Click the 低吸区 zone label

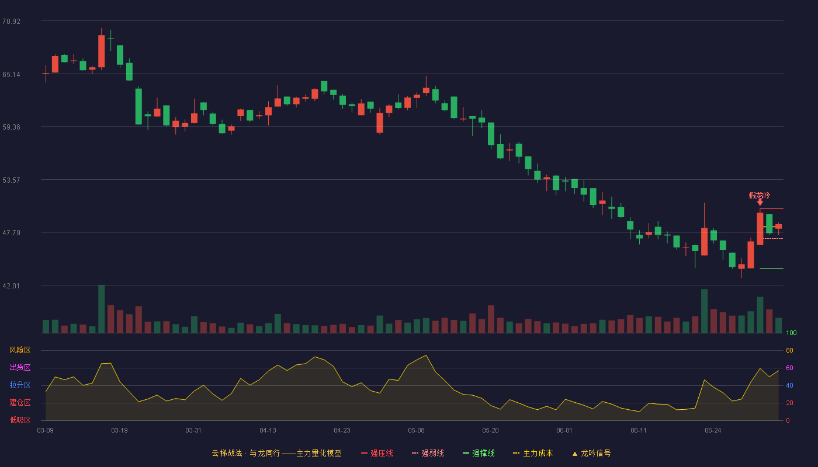click(20, 420)
